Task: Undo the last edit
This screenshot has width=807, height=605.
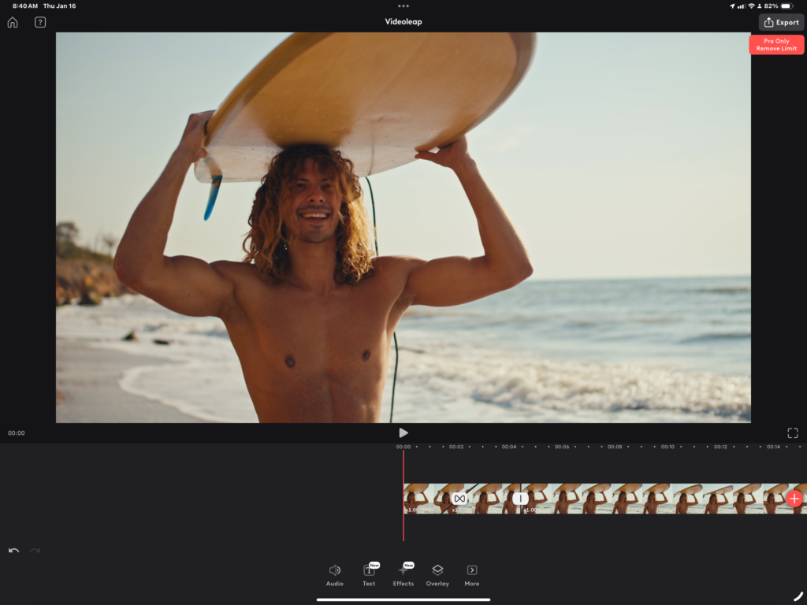Action: (x=13, y=551)
